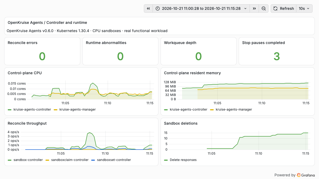Screen dimensions: 319x179
Task: Open the Reconcile throughput panel title
Action: [x=27, y=123]
